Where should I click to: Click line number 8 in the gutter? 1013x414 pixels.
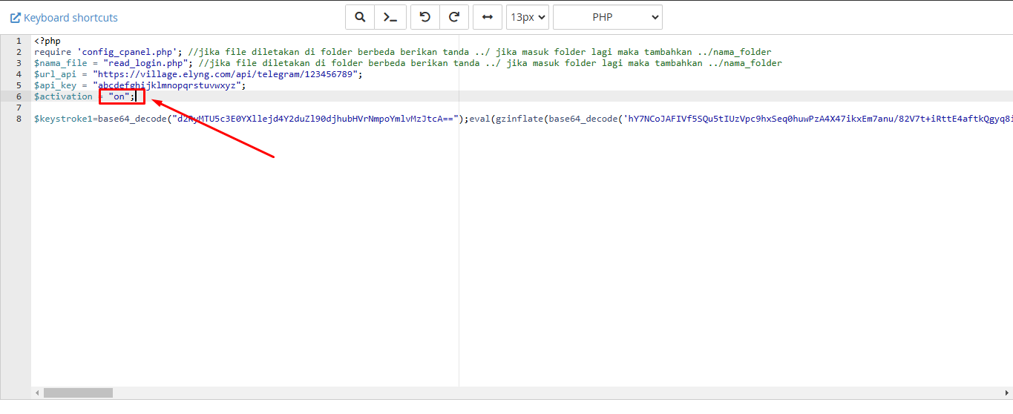19,119
